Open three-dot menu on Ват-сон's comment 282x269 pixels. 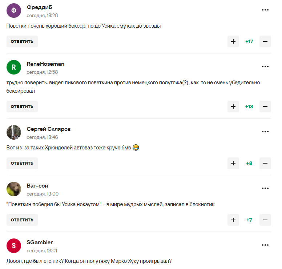click(x=265, y=188)
